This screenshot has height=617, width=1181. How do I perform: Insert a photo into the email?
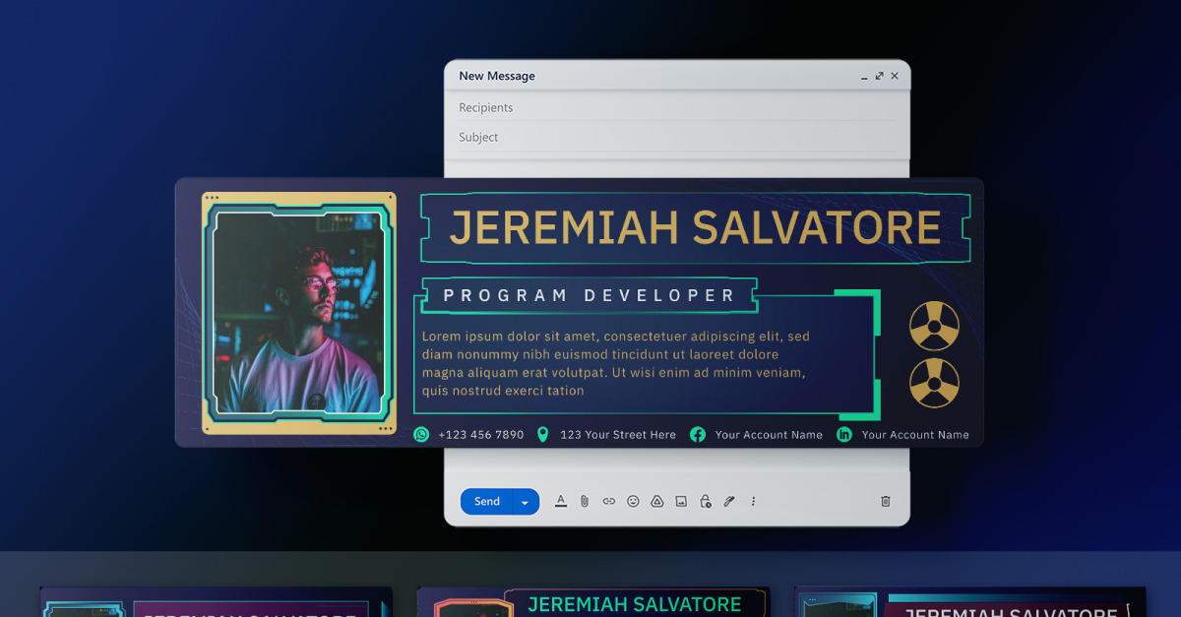pyautogui.click(x=680, y=501)
